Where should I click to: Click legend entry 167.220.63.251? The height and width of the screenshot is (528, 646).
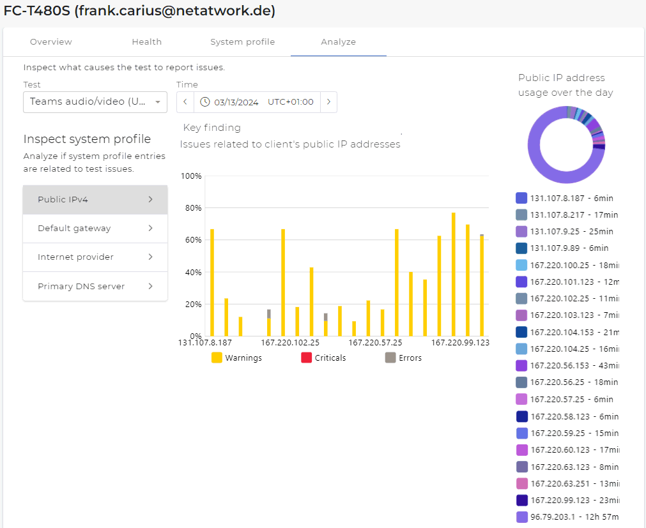(567, 483)
